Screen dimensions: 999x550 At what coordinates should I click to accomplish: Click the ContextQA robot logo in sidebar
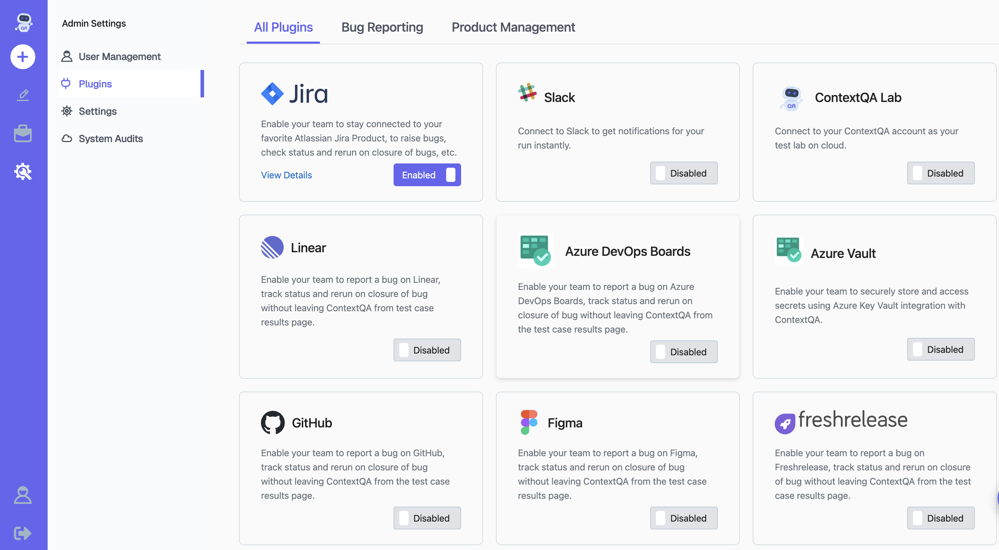pyautogui.click(x=24, y=22)
